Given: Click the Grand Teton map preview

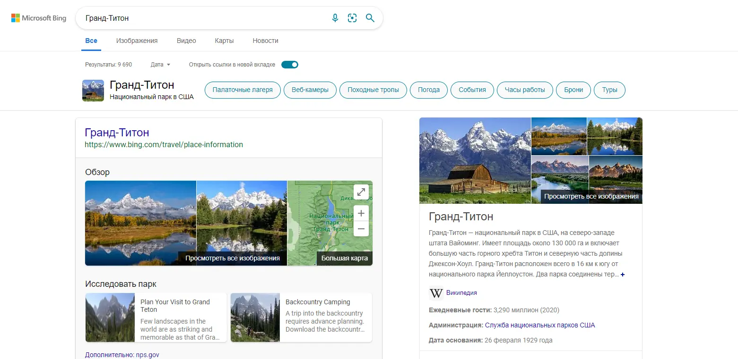Looking at the screenshot, I should coord(330,223).
